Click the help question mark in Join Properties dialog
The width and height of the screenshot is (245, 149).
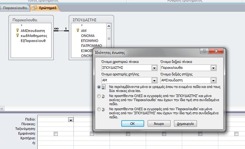[204, 51]
